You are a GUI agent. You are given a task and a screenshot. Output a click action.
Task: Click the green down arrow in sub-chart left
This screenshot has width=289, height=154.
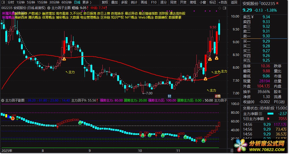17,119
